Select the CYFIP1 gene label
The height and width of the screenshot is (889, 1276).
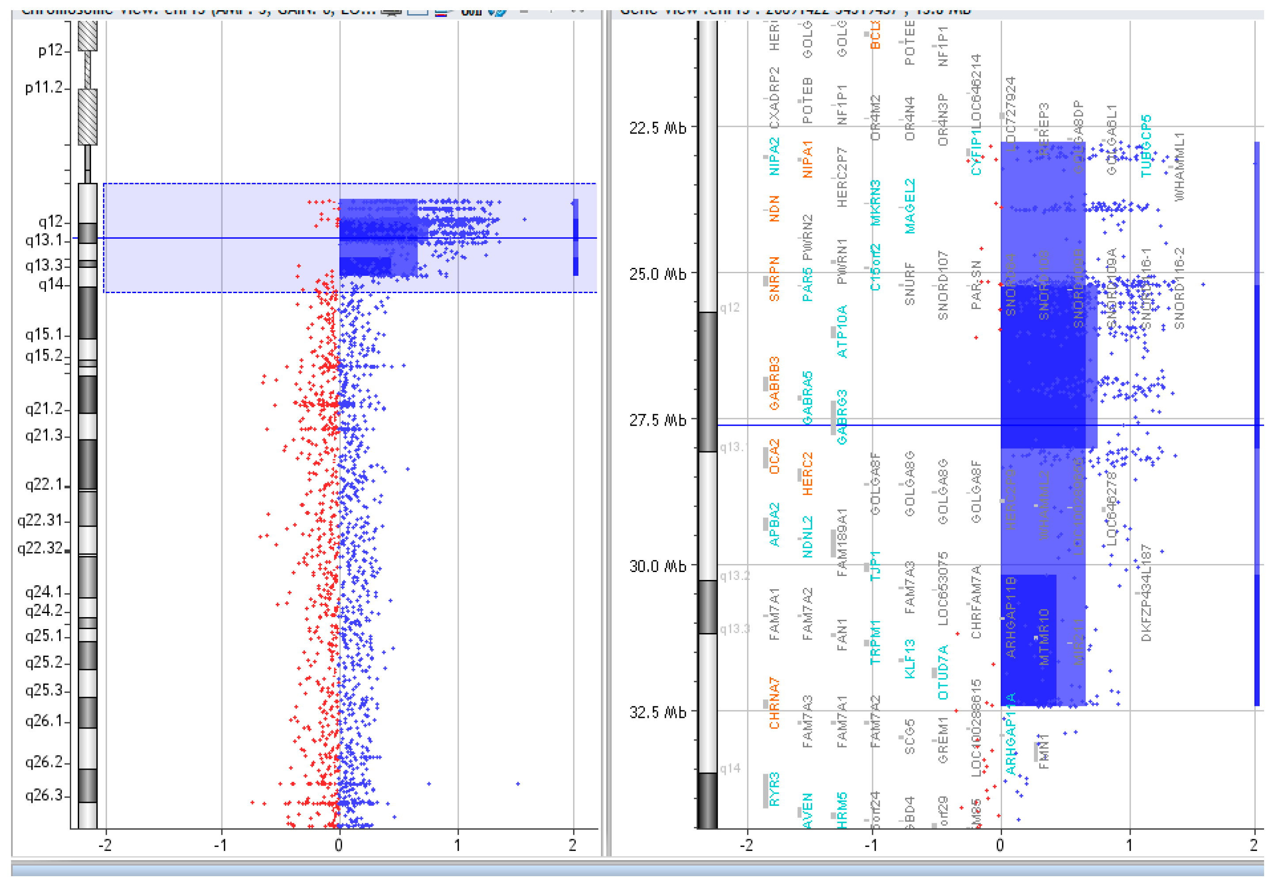tap(976, 153)
